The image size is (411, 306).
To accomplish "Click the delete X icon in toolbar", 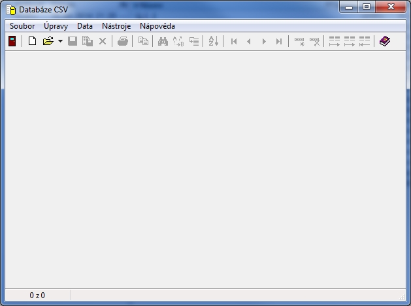I will click(103, 41).
